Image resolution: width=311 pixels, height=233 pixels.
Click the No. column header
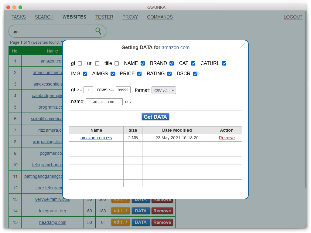[15, 51]
